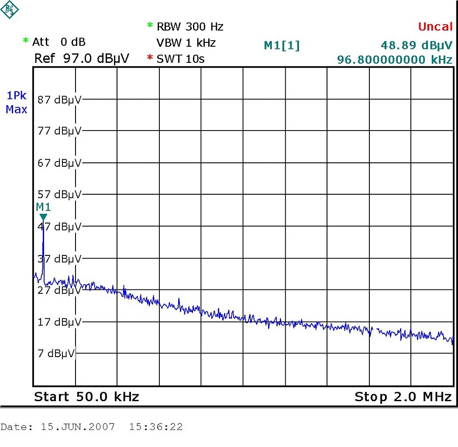Viewport: 458px width, 447px height.
Task: Click the red asterisk beside SWT
Action: [150, 57]
